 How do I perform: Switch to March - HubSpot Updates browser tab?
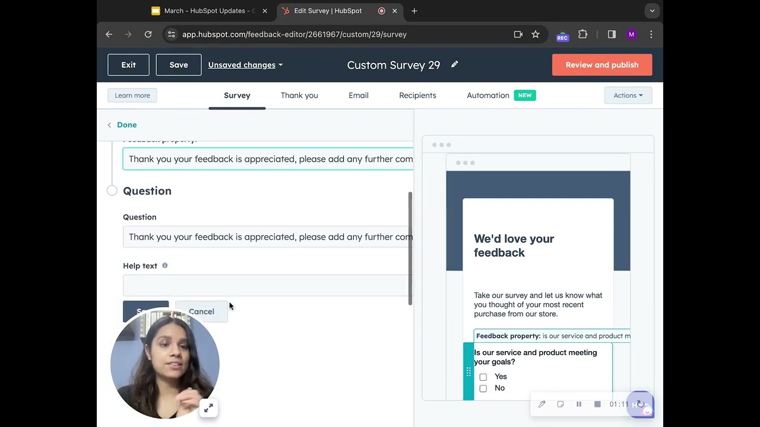click(209, 11)
